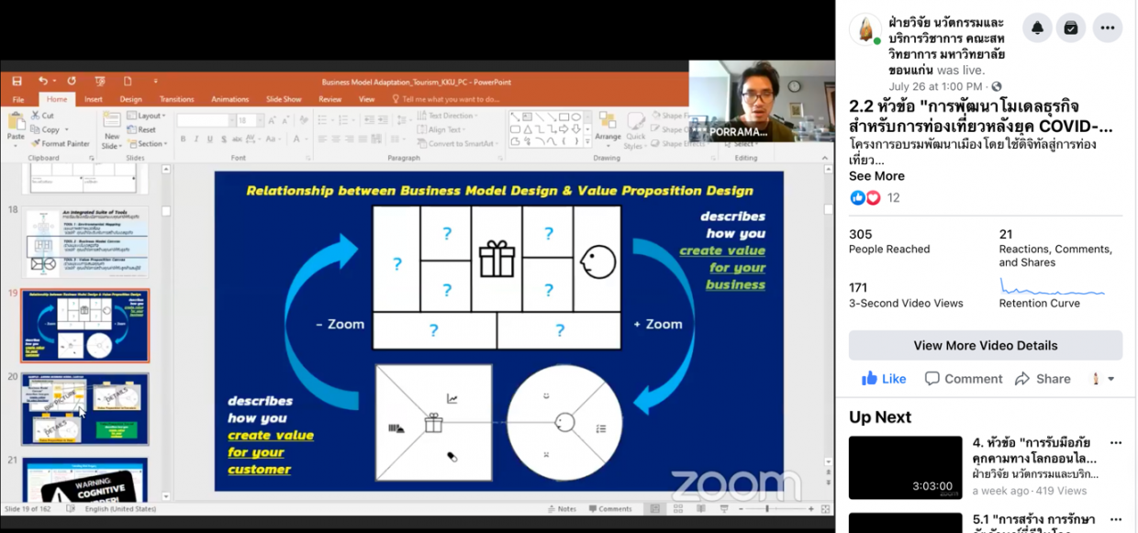Image resolution: width=1138 pixels, height=533 pixels.
Task: Switch to the Transitions ribbon tab
Action: coord(176,99)
